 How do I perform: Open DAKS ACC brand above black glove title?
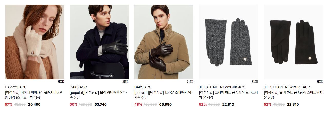tap(78, 87)
